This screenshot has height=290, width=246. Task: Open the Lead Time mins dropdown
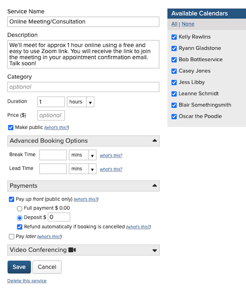(x=83, y=169)
